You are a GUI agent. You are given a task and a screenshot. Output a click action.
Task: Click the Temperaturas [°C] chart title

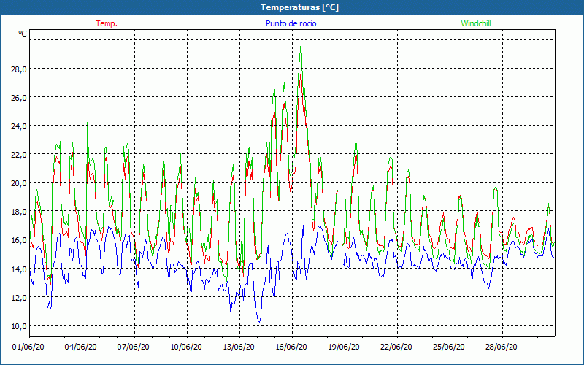[299, 7]
